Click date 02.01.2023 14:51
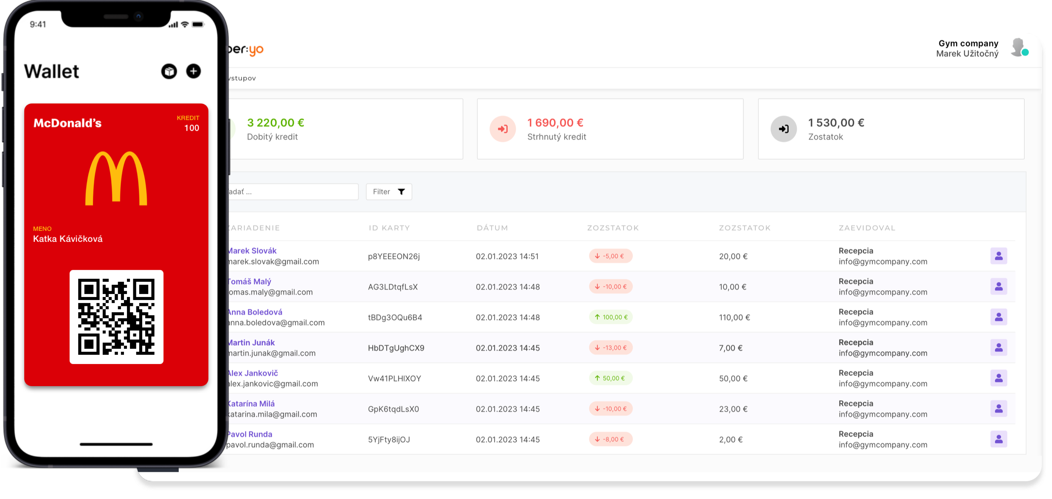The image size is (1052, 499). tap(507, 256)
